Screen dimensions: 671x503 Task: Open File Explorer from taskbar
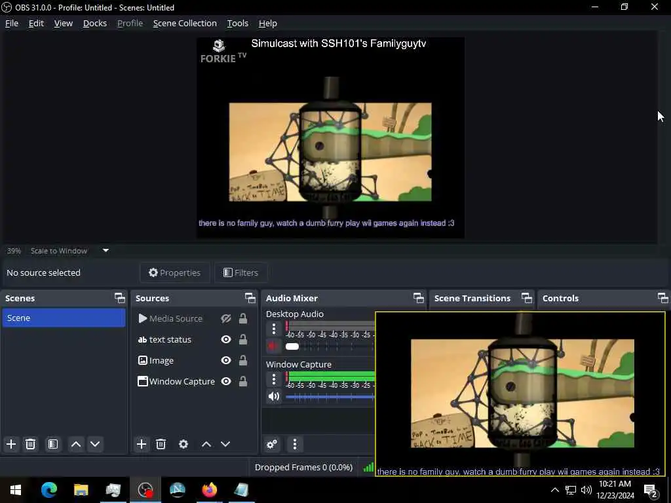point(81,490)
